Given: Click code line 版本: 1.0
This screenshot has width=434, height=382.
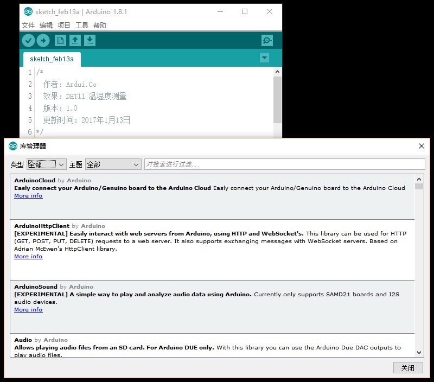Looking at the screenshot, I should tap(60, 108).
